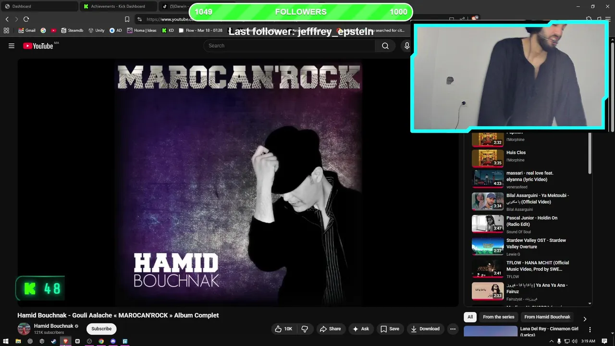Open the Hamid Bouchnak channel name link

[x=53, y=326]
